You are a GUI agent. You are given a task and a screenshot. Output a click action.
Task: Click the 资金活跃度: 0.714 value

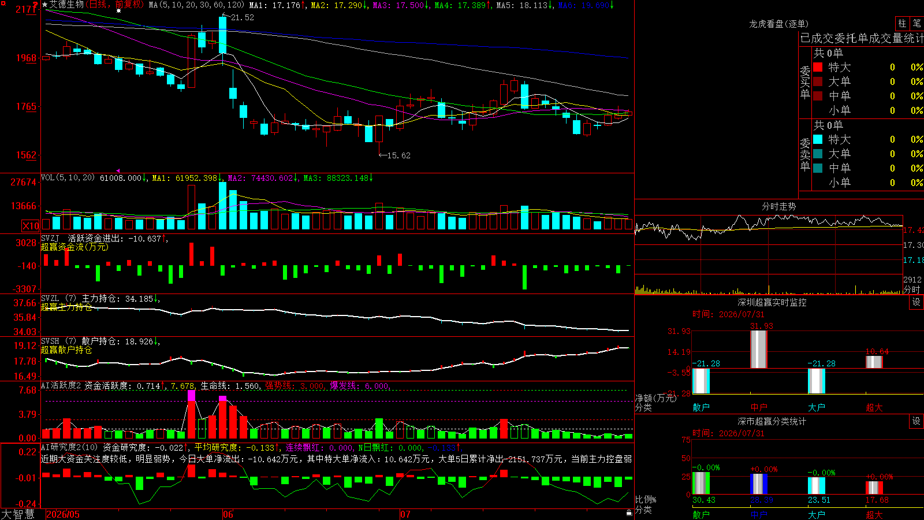(122, 386)
